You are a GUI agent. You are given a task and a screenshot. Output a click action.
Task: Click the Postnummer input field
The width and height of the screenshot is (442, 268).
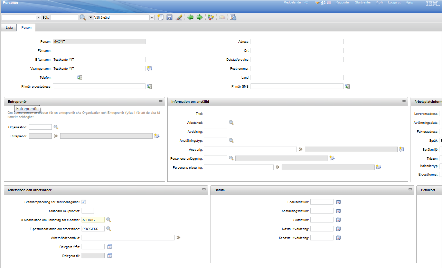[x=262, y=69]
